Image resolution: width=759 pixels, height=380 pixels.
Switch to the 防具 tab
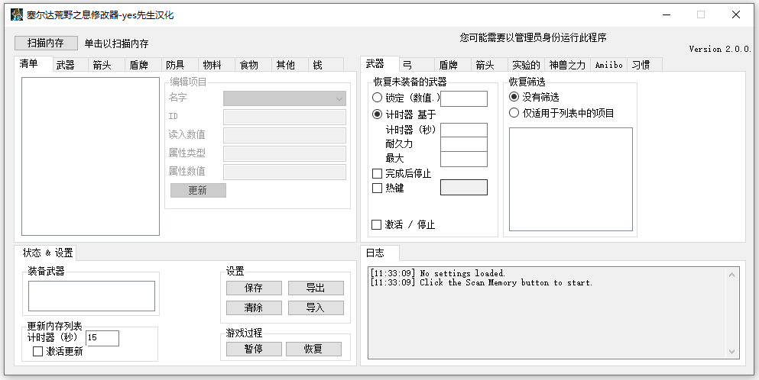180,65
